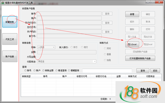The image size is (165, 103).
Task: Click the 新增 button
Action: pos(132,14)
